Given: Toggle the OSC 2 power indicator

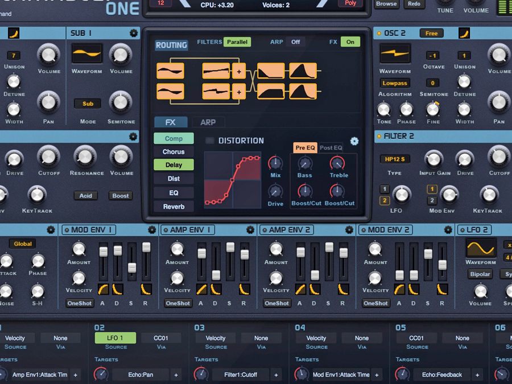Looking at the screenshot, I should coord(379,34).
